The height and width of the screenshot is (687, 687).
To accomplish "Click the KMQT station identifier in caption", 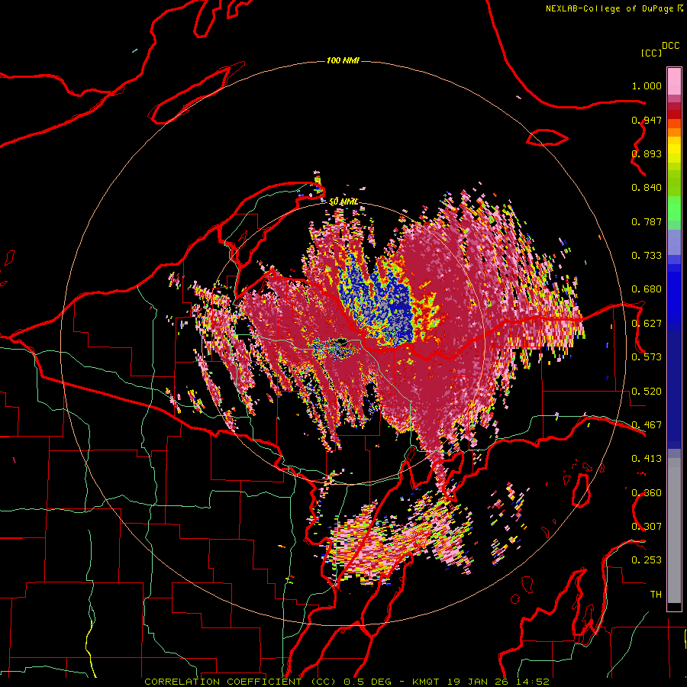I will click(425, 682).
